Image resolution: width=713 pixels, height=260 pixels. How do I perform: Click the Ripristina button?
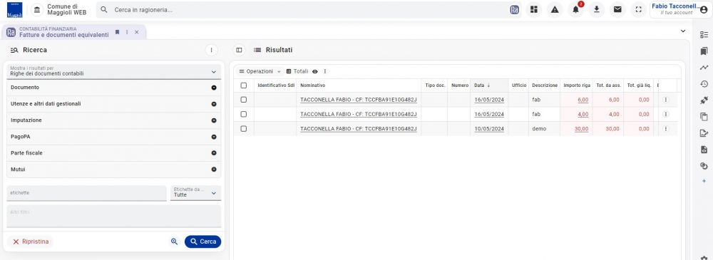point(31,241)
